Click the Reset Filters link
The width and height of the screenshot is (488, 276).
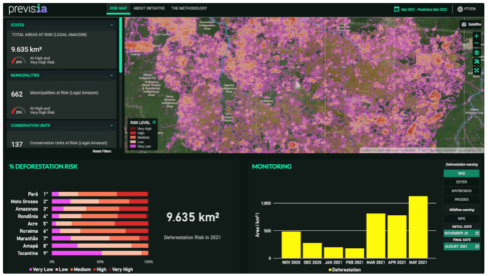click(102, 151)
